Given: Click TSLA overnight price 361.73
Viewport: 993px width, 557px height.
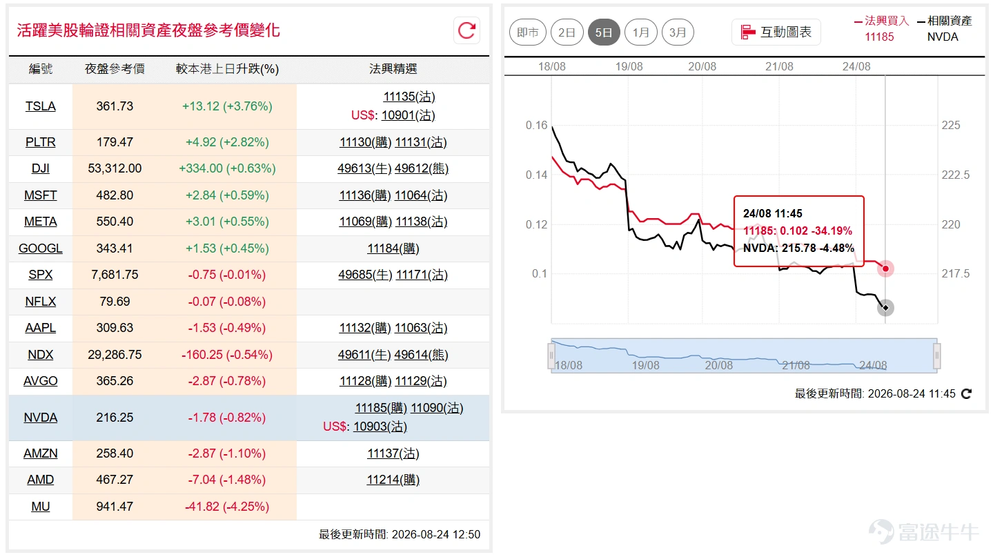Looking at the screenshot, I should click(x=115, y=106).
